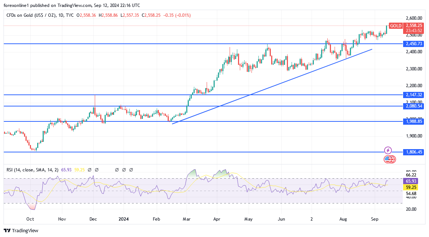The width and height of the screenshot is (429, 237).
Task: Select the 2,147.32 horizontal line label
Action: pos(414,95)
